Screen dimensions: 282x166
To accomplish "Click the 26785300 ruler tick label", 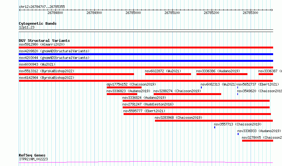I will [x=251, y=13].
